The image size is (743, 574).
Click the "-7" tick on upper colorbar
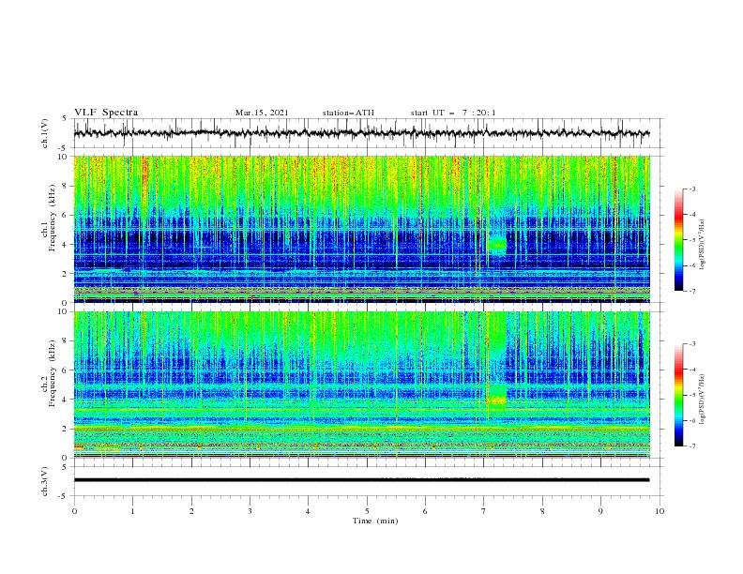coord(692,291)
